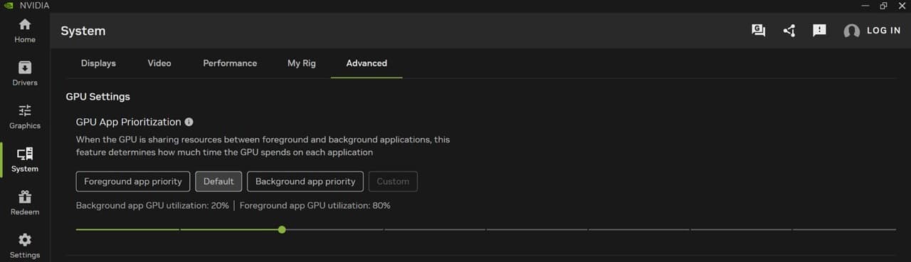Click the share icon in header

coord(789,31)
